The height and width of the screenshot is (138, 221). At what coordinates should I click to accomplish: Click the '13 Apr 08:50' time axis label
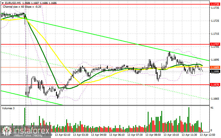click(153, 135)
